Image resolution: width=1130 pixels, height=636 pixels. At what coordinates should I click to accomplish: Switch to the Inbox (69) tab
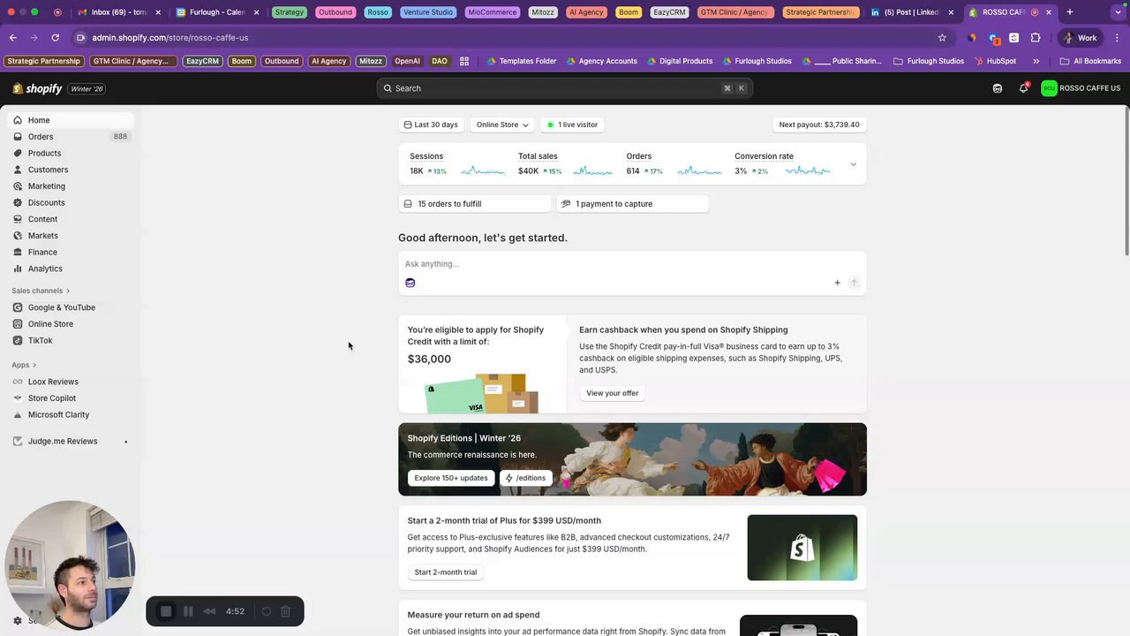pos(119,12)
